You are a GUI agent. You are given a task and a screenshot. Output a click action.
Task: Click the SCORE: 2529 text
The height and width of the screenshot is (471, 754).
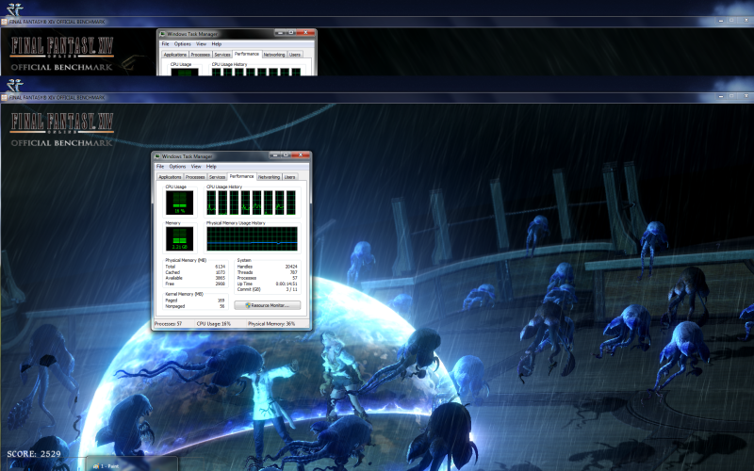[x=34, y=454]
